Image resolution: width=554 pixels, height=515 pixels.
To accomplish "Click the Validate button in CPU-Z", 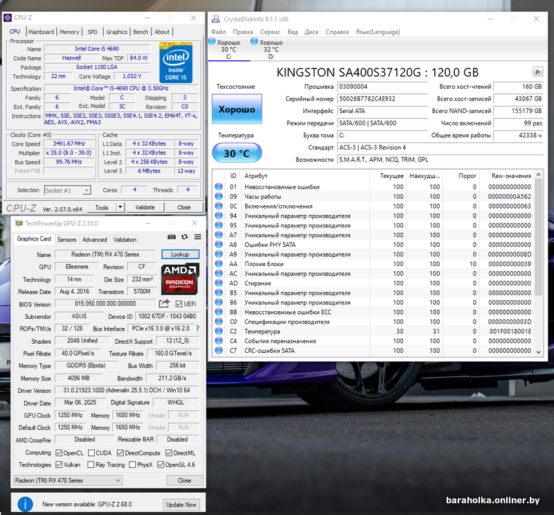I will click(x=145, y=207).
